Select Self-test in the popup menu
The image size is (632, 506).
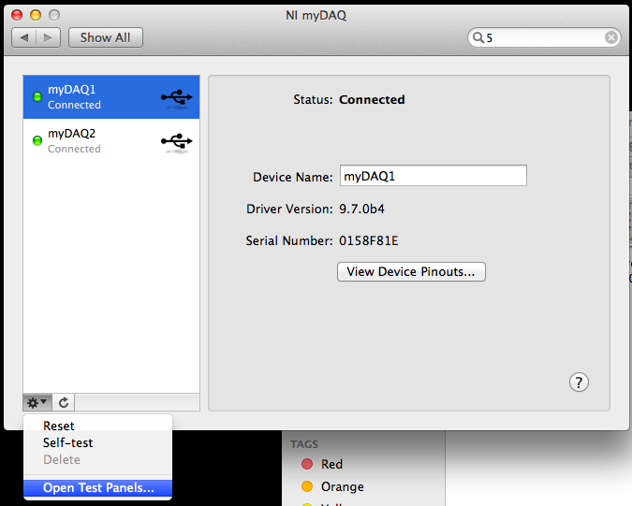(67, 442)
